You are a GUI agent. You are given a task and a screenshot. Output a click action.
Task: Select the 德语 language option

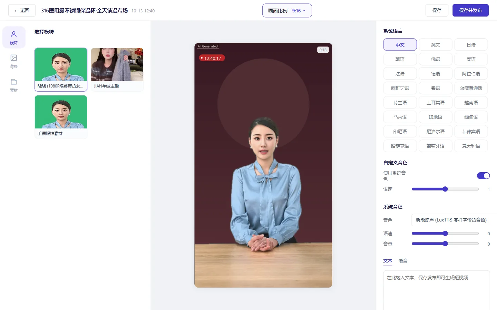pos(436,74)
